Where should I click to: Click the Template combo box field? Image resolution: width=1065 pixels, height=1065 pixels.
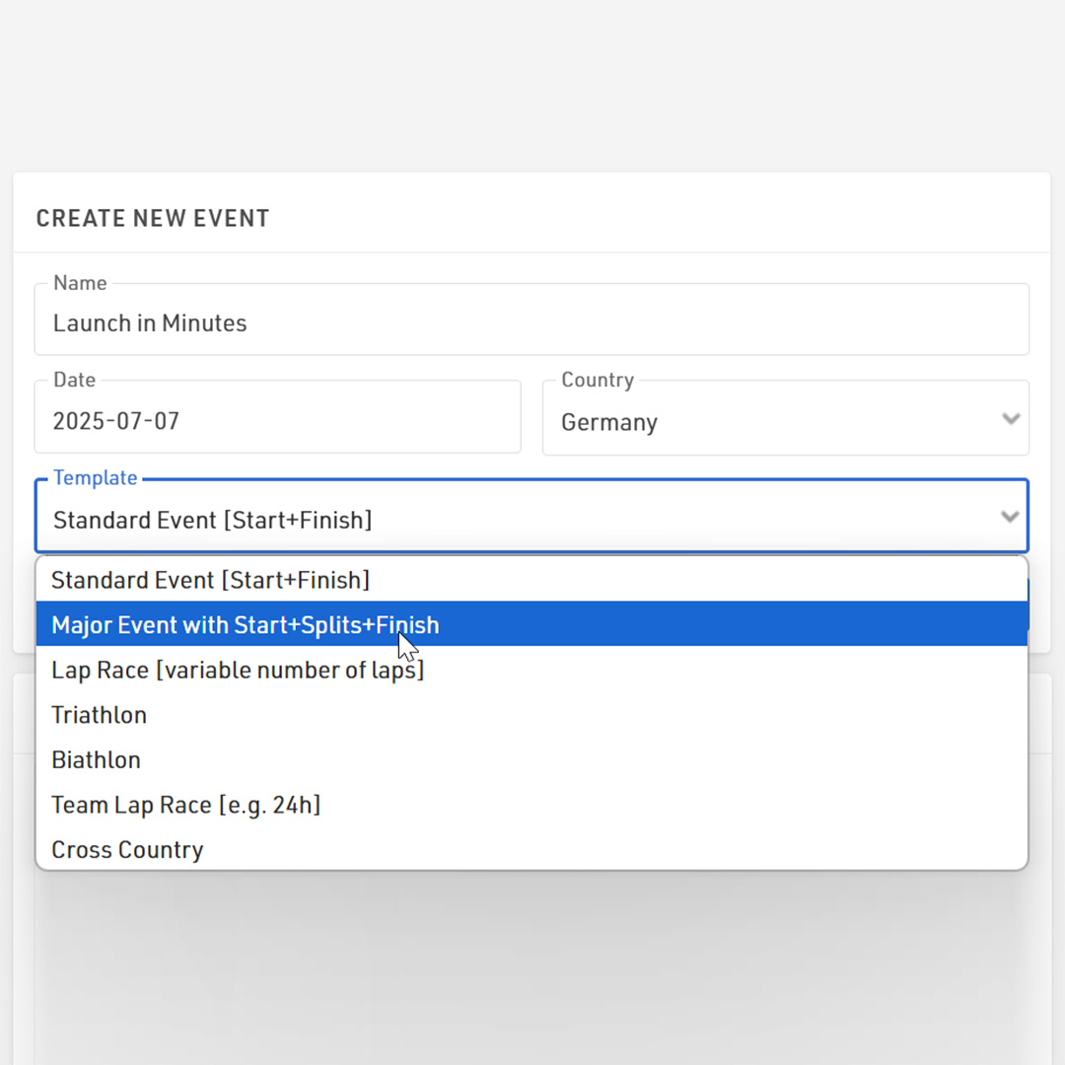(532, 516)
